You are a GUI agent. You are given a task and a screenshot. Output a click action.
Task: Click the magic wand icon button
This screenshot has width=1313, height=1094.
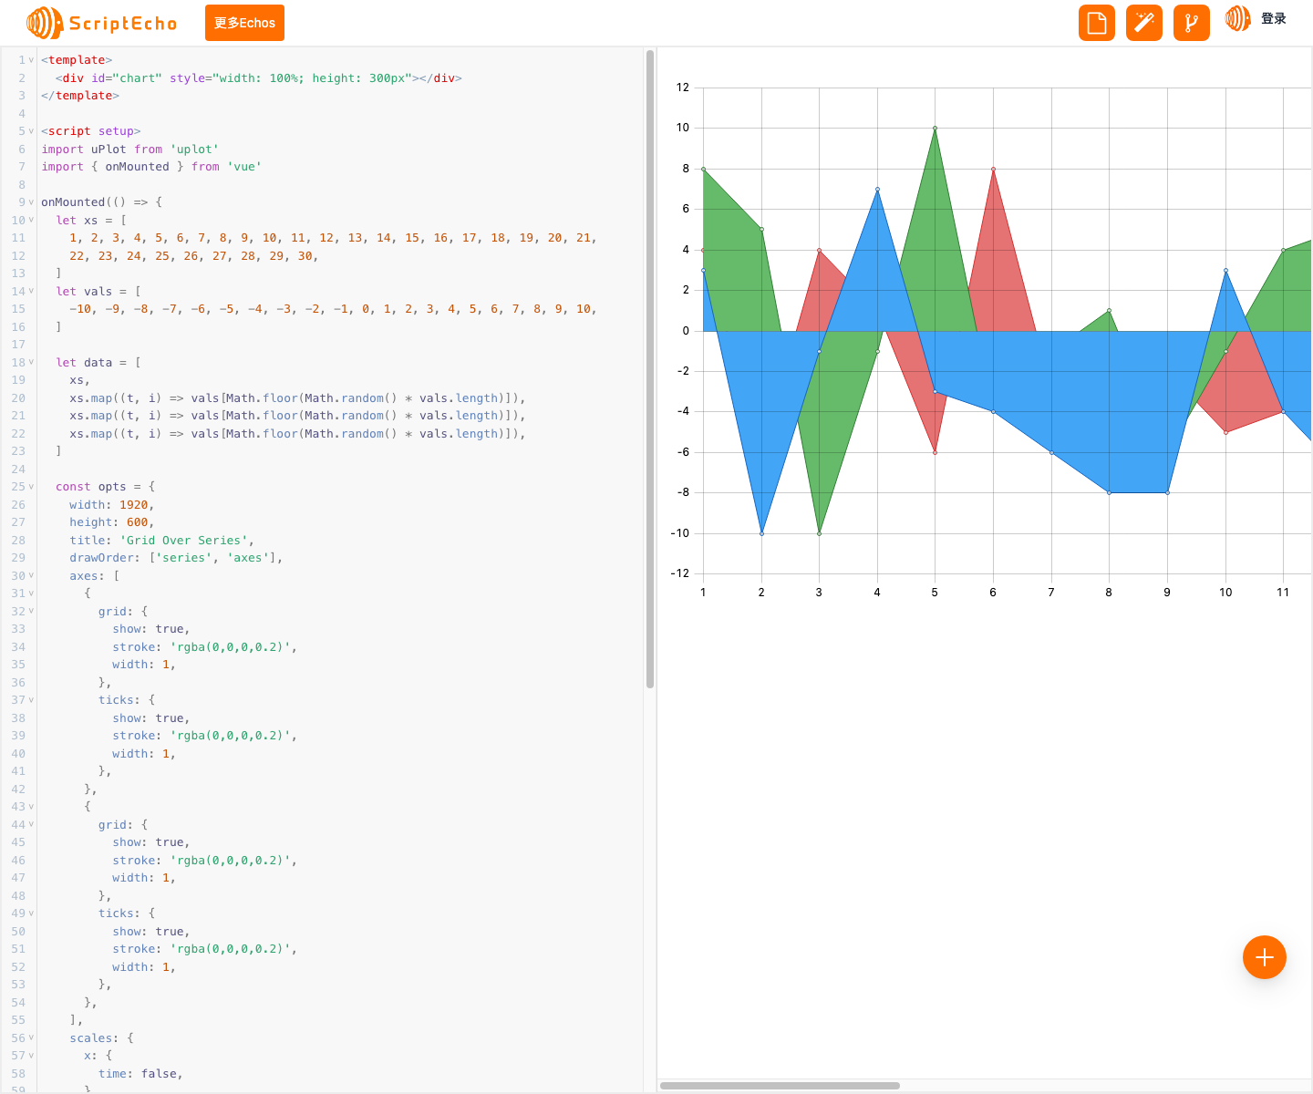[x=1144, y=23]
